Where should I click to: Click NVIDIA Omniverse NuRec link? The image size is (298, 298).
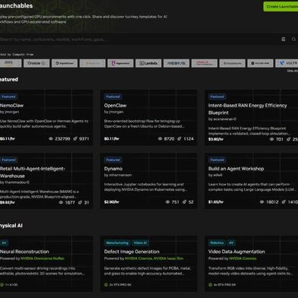[43, 258]
